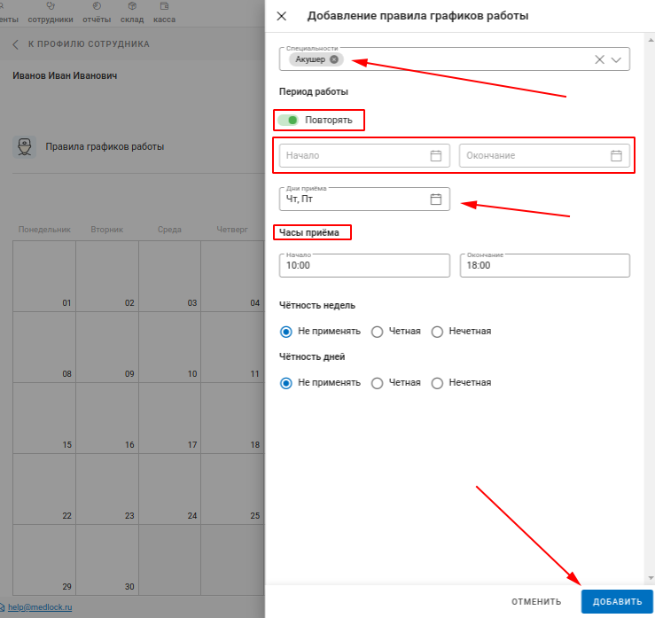This screenshot has height=618, width=655.
Task: Expand the Специальности dropdown
Action: (616, 59)
